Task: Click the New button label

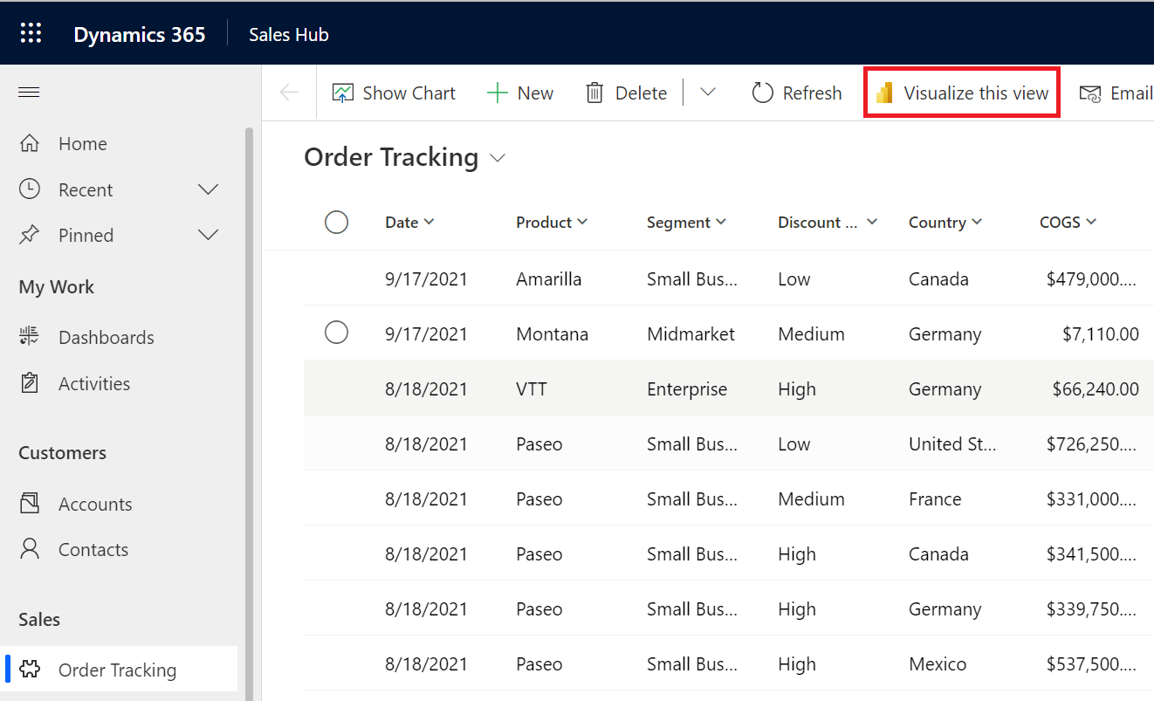Action: (535, 93)
